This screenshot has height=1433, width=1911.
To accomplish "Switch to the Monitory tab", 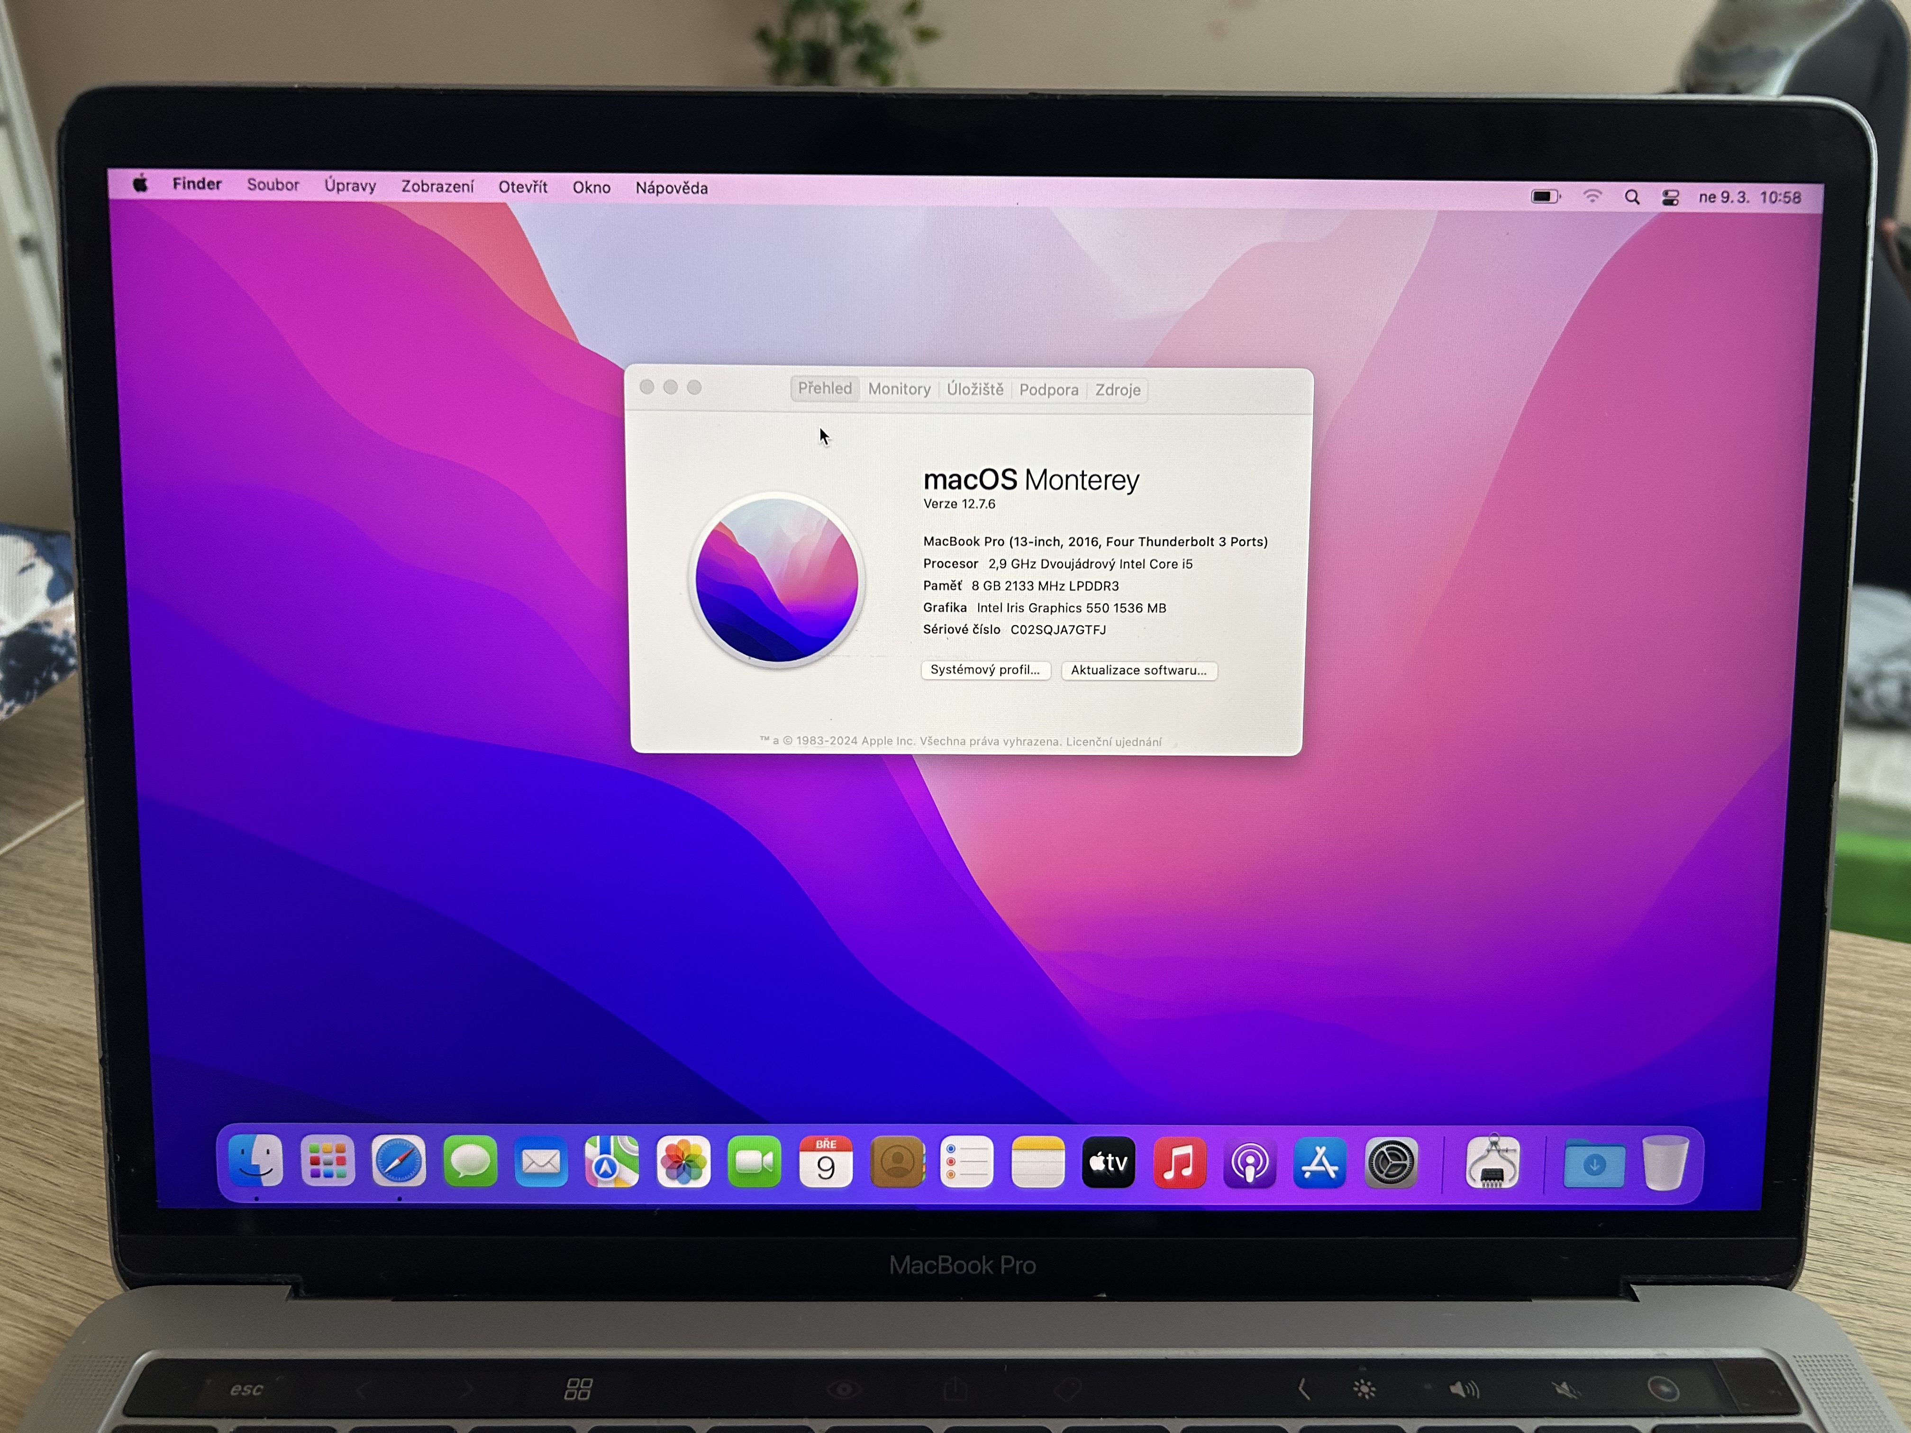I will pyautogui.click(x=899, y=390).
